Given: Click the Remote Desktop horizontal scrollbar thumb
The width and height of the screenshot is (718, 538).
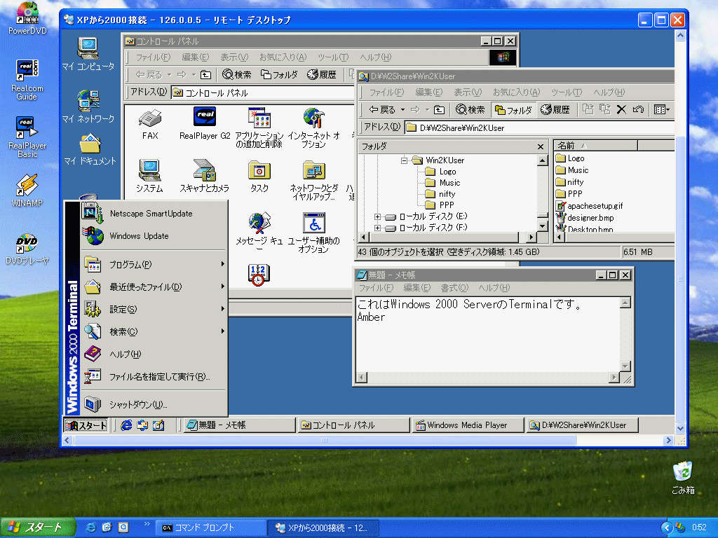Looking at the screenshot, I should click(325, 441).
